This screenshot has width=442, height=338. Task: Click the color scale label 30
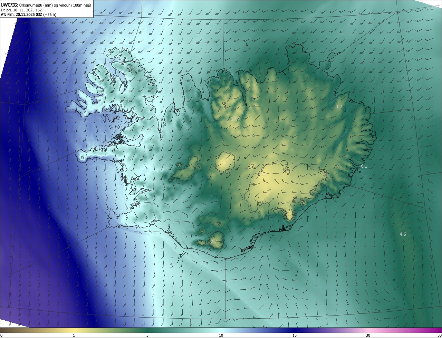point(368,335)
